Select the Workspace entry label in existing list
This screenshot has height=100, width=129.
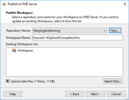(x=25, y=51)
